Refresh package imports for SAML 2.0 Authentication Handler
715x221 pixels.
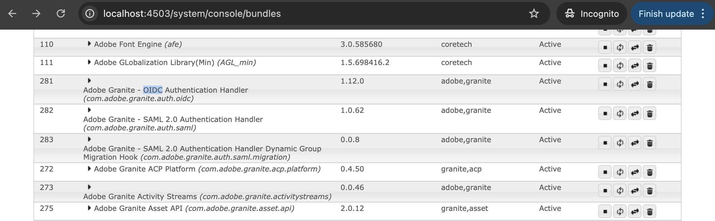620,114
